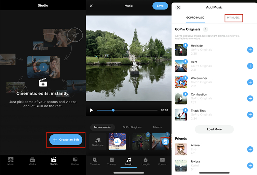Preview the Ariane track thumbnail
257x175 pixels.
pos(181,149)
